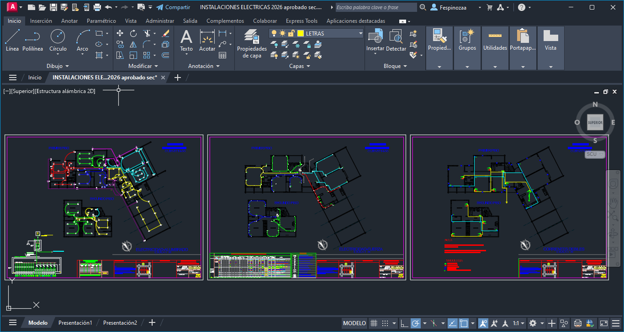Image resolution: width=624 pixels, height=332 pixels.
Task: Open a drawing file with folder icon
Action: pyautogui.click(x=42, y=7)
